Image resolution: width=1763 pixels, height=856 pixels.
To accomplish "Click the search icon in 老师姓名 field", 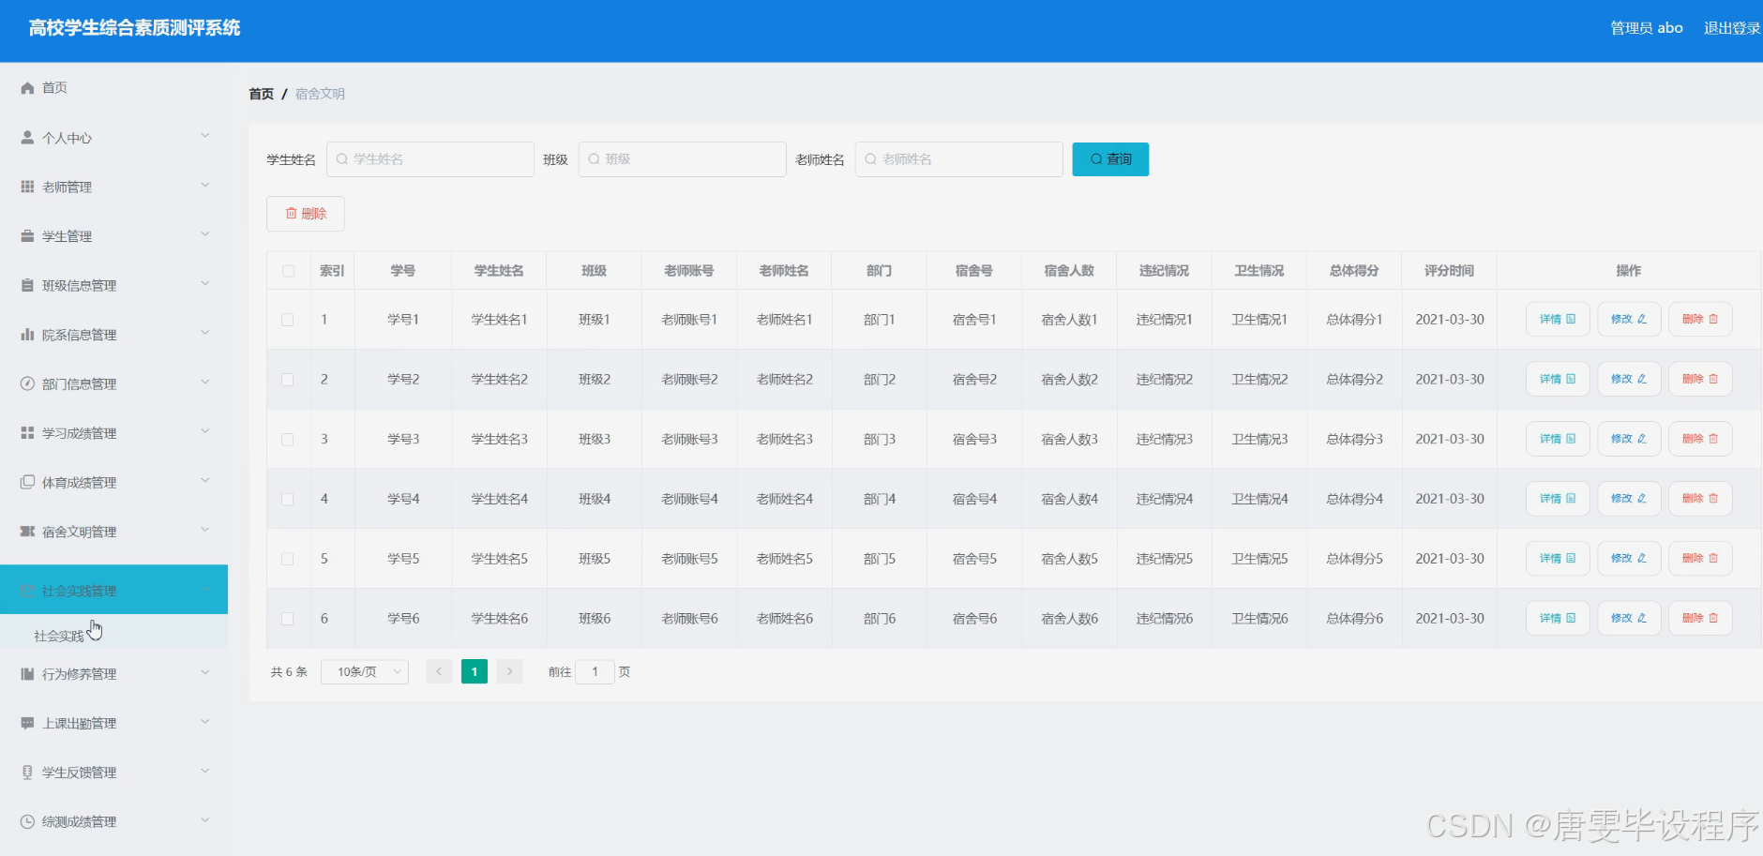I will pos(870,159).
